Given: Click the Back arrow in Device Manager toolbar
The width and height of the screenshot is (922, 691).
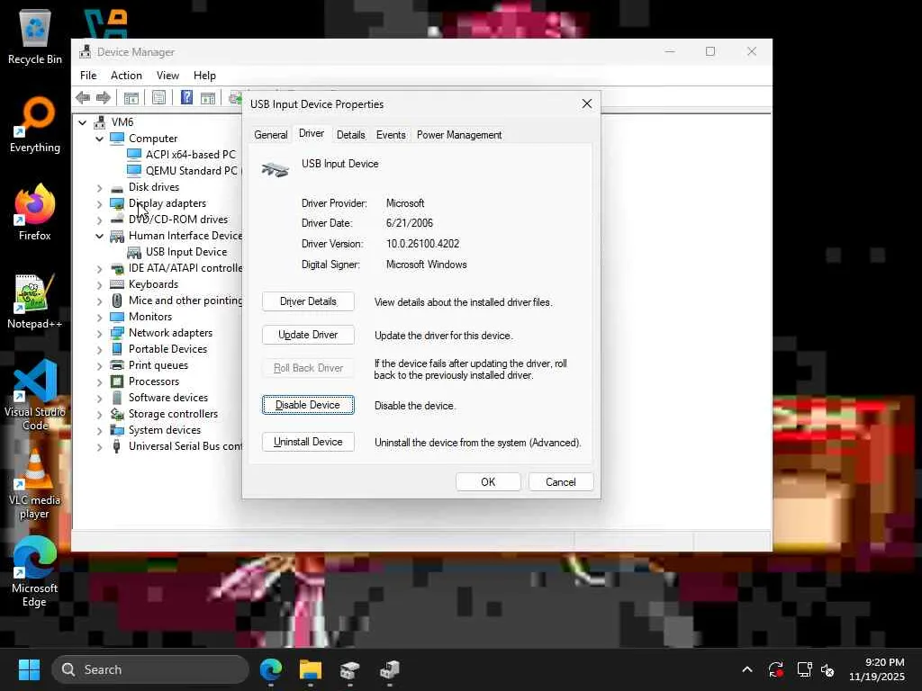Looking at the screenshot, I should [x=83, y=97].
